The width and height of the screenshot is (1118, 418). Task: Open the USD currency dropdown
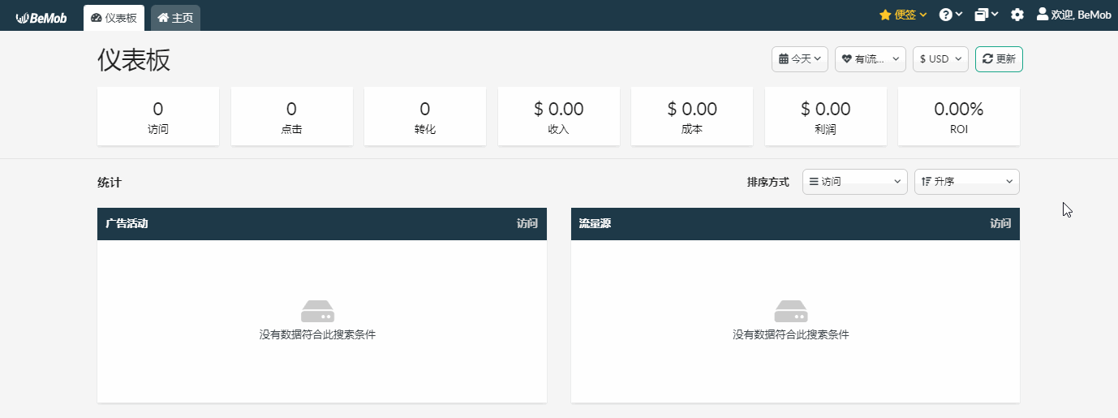point(940,59)
